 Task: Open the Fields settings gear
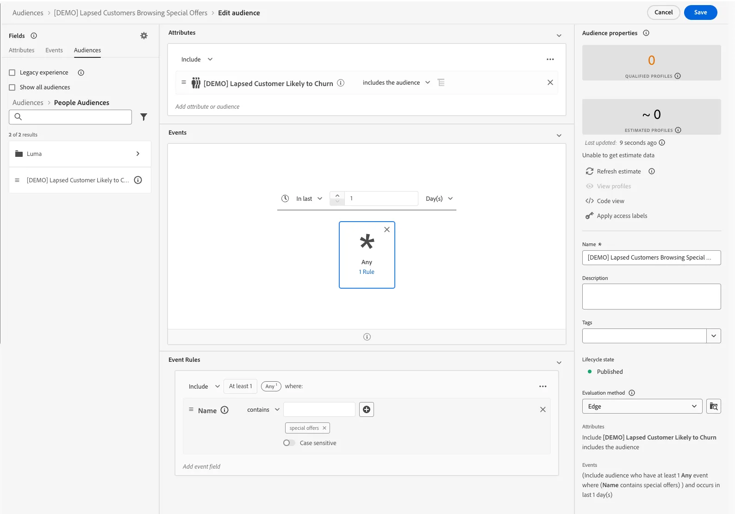(144, 36)
